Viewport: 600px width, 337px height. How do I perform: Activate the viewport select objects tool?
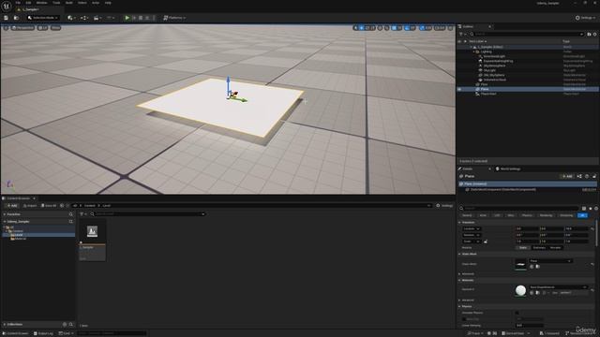pos(356,28)
